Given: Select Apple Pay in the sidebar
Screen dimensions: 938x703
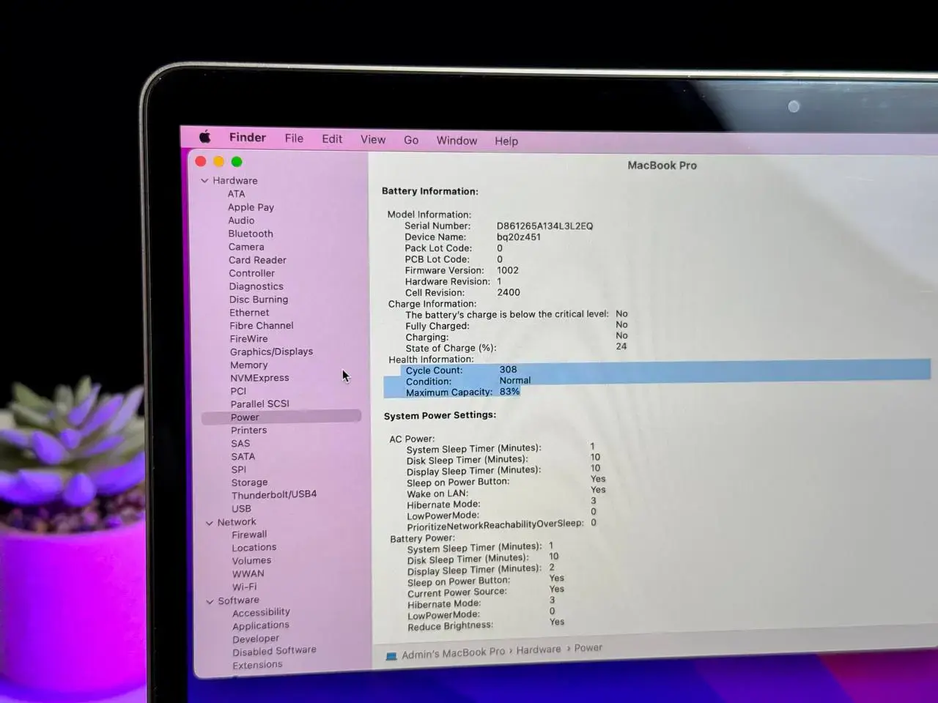Looking at the screenshot, I should (251, 207).
